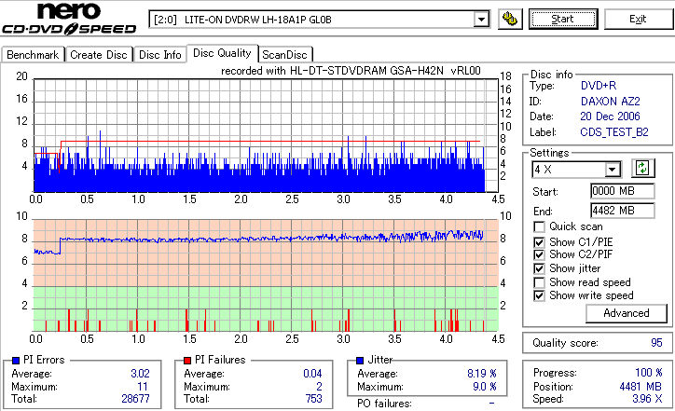Click the PI Errors total 28677

[135, 399]
